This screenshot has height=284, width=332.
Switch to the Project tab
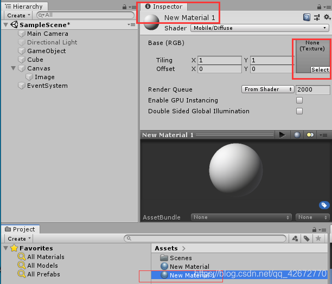(20, 229)
